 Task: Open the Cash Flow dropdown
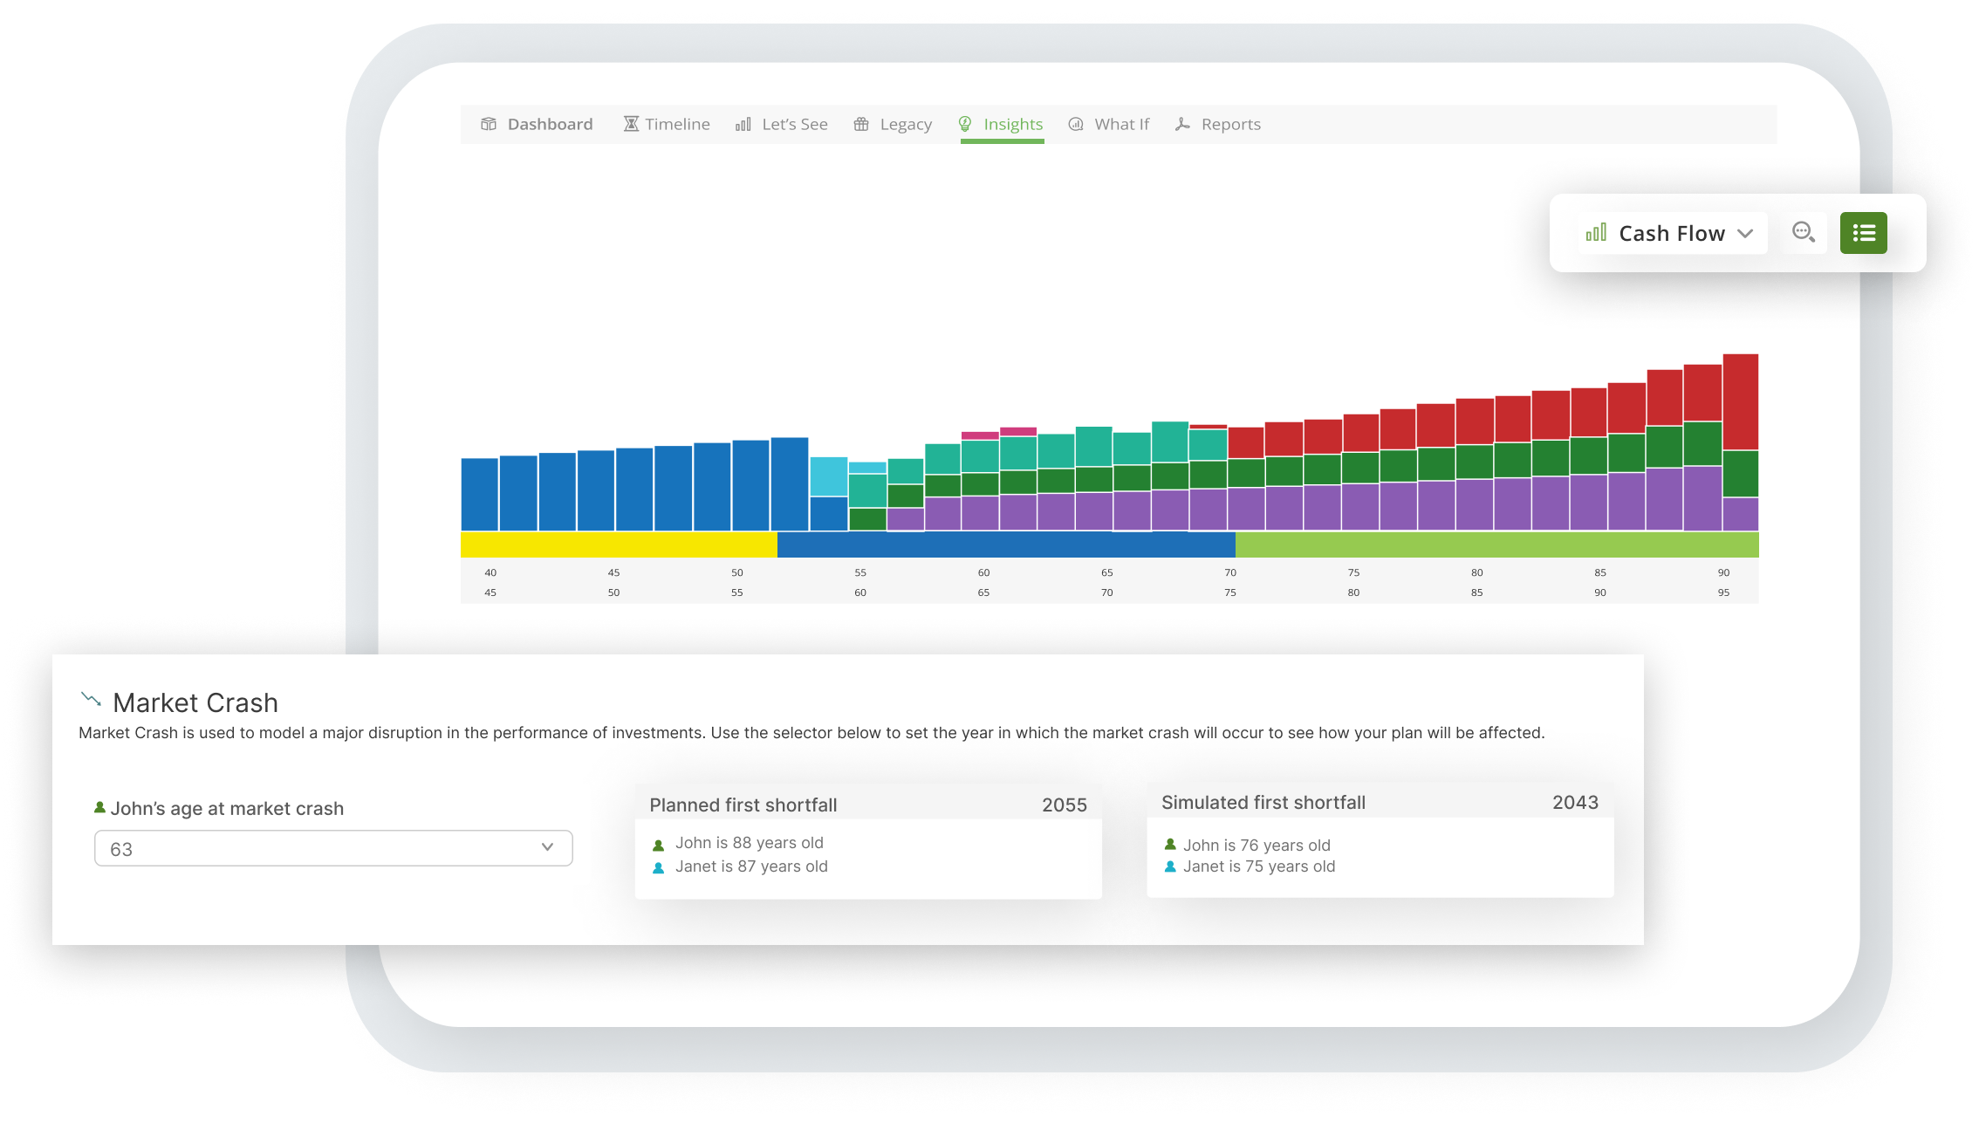point(1670,233)
